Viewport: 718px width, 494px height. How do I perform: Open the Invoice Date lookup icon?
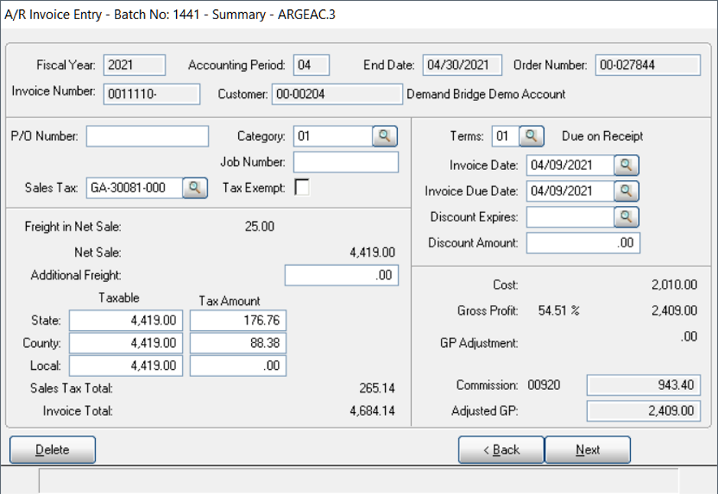[626, 165]
